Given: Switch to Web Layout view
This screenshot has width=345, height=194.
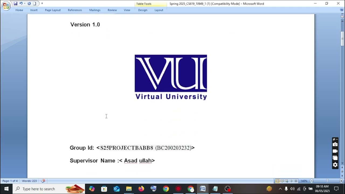Looking at the screenshot, I should click(x=287, y=181).
